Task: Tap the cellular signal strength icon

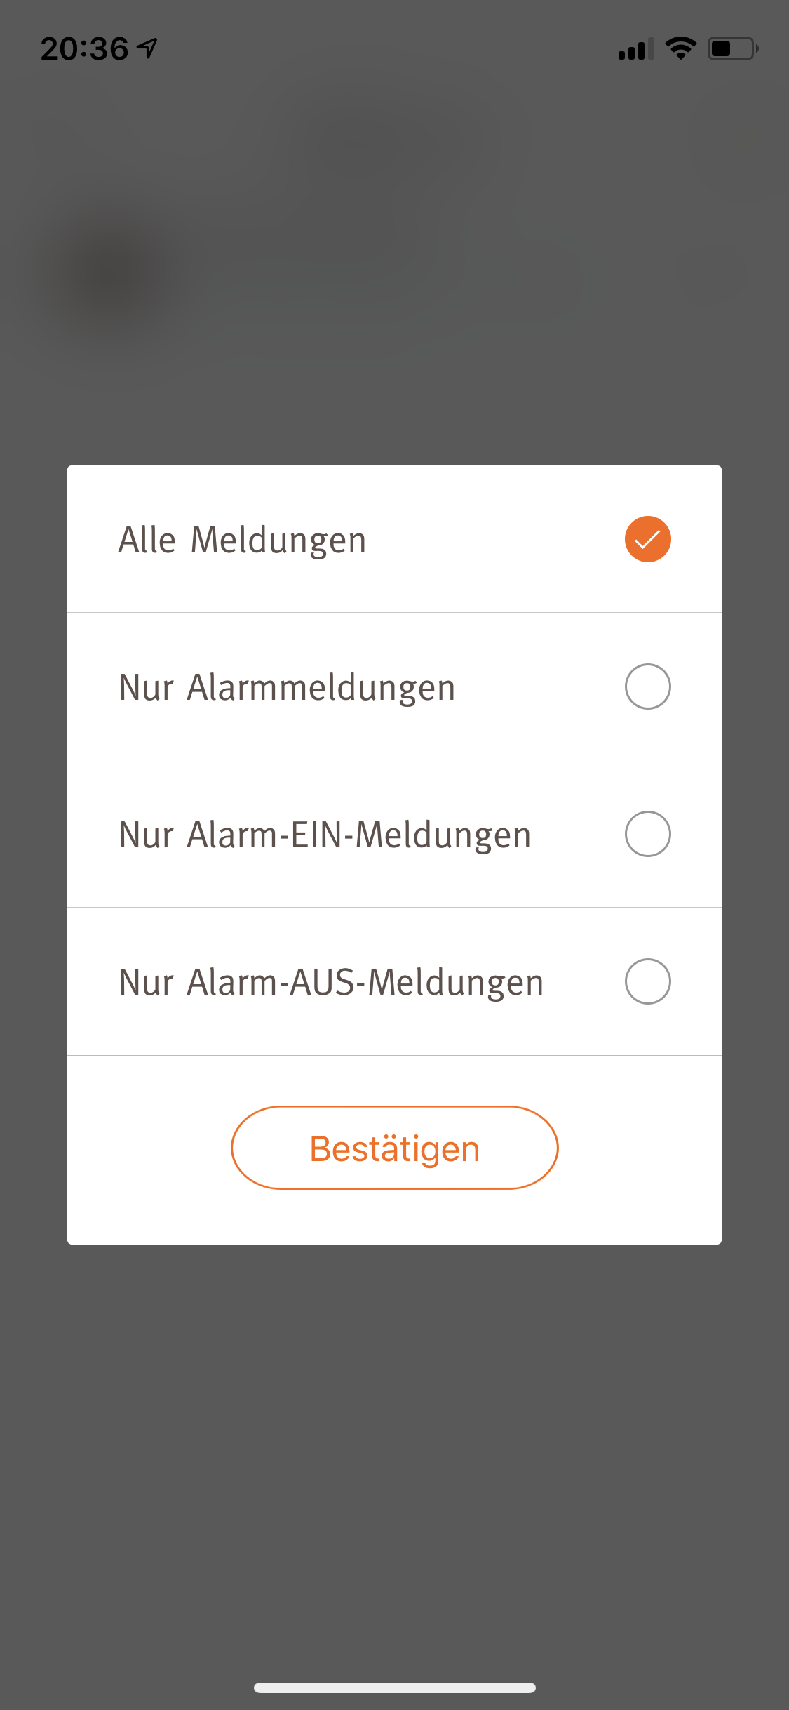Action: 635,49
